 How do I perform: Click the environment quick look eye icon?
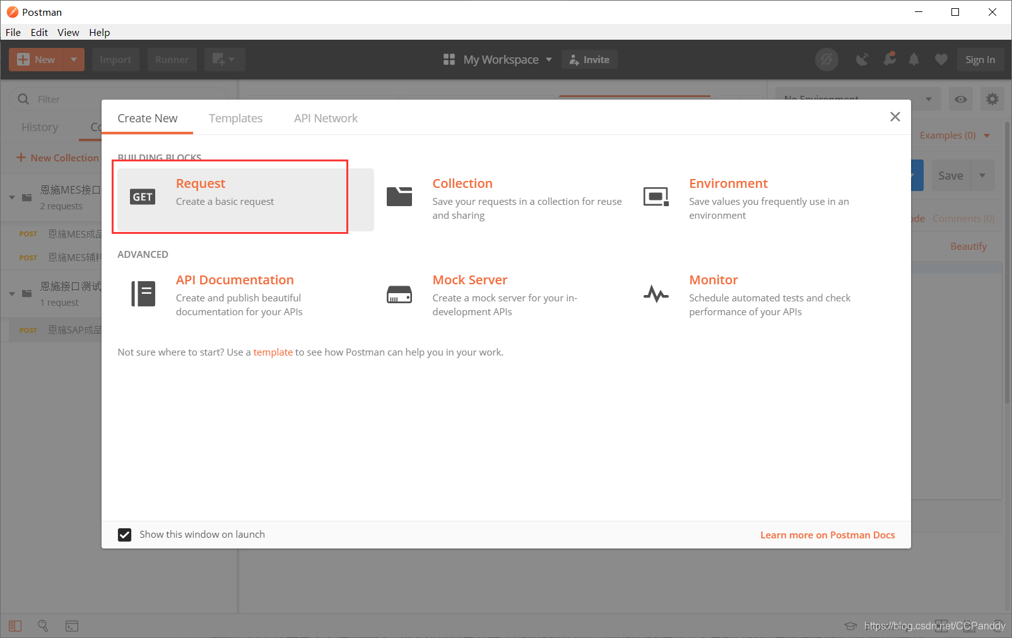point(961,99)
